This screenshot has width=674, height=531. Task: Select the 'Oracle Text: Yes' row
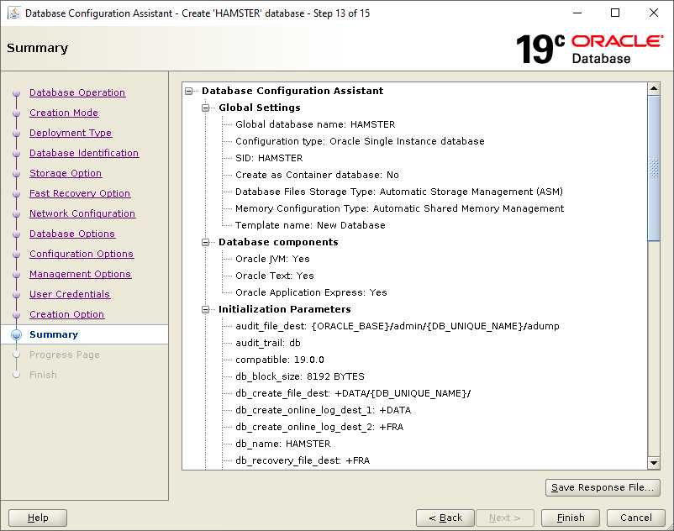pos(275,276)
